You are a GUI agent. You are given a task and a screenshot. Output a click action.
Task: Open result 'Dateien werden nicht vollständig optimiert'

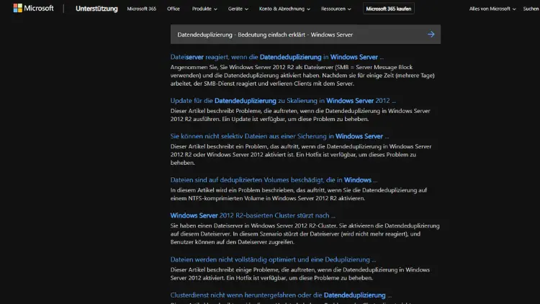273,260
